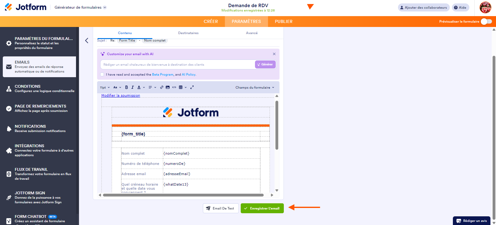Open the Rédiger un avis feedback button

click(x=471, y=221)
